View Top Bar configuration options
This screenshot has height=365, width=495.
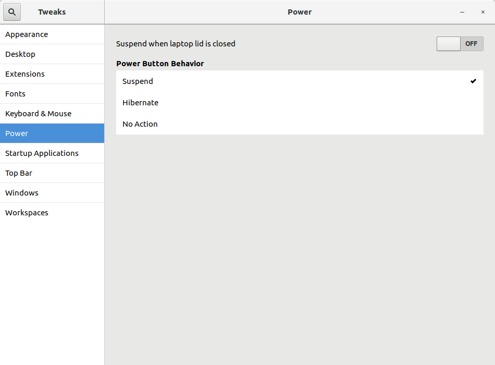[18, 173]
